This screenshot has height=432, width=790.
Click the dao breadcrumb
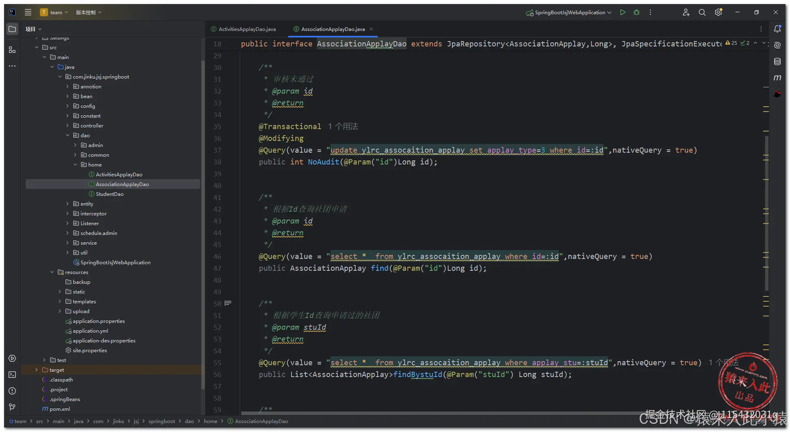coord(189,421)
